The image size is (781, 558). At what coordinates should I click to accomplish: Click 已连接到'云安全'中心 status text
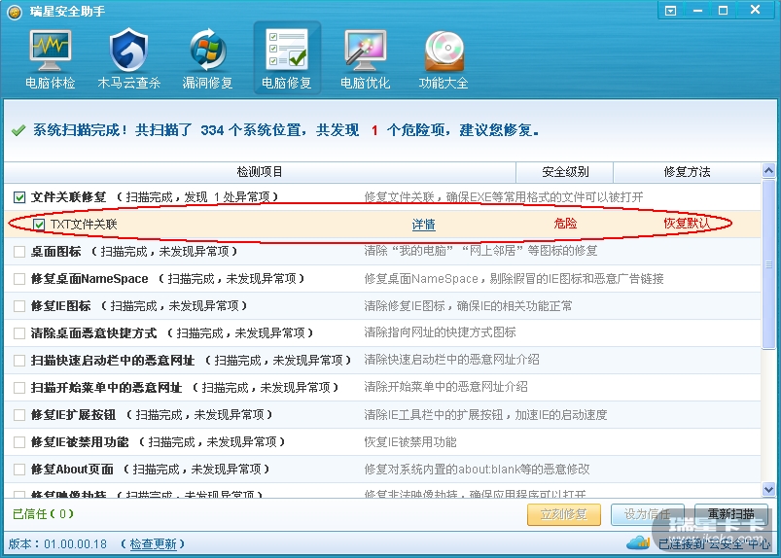click(714, 544)
